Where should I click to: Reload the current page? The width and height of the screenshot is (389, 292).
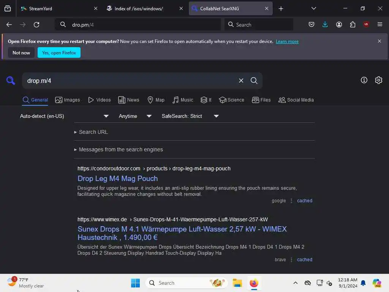coord(36,25)
